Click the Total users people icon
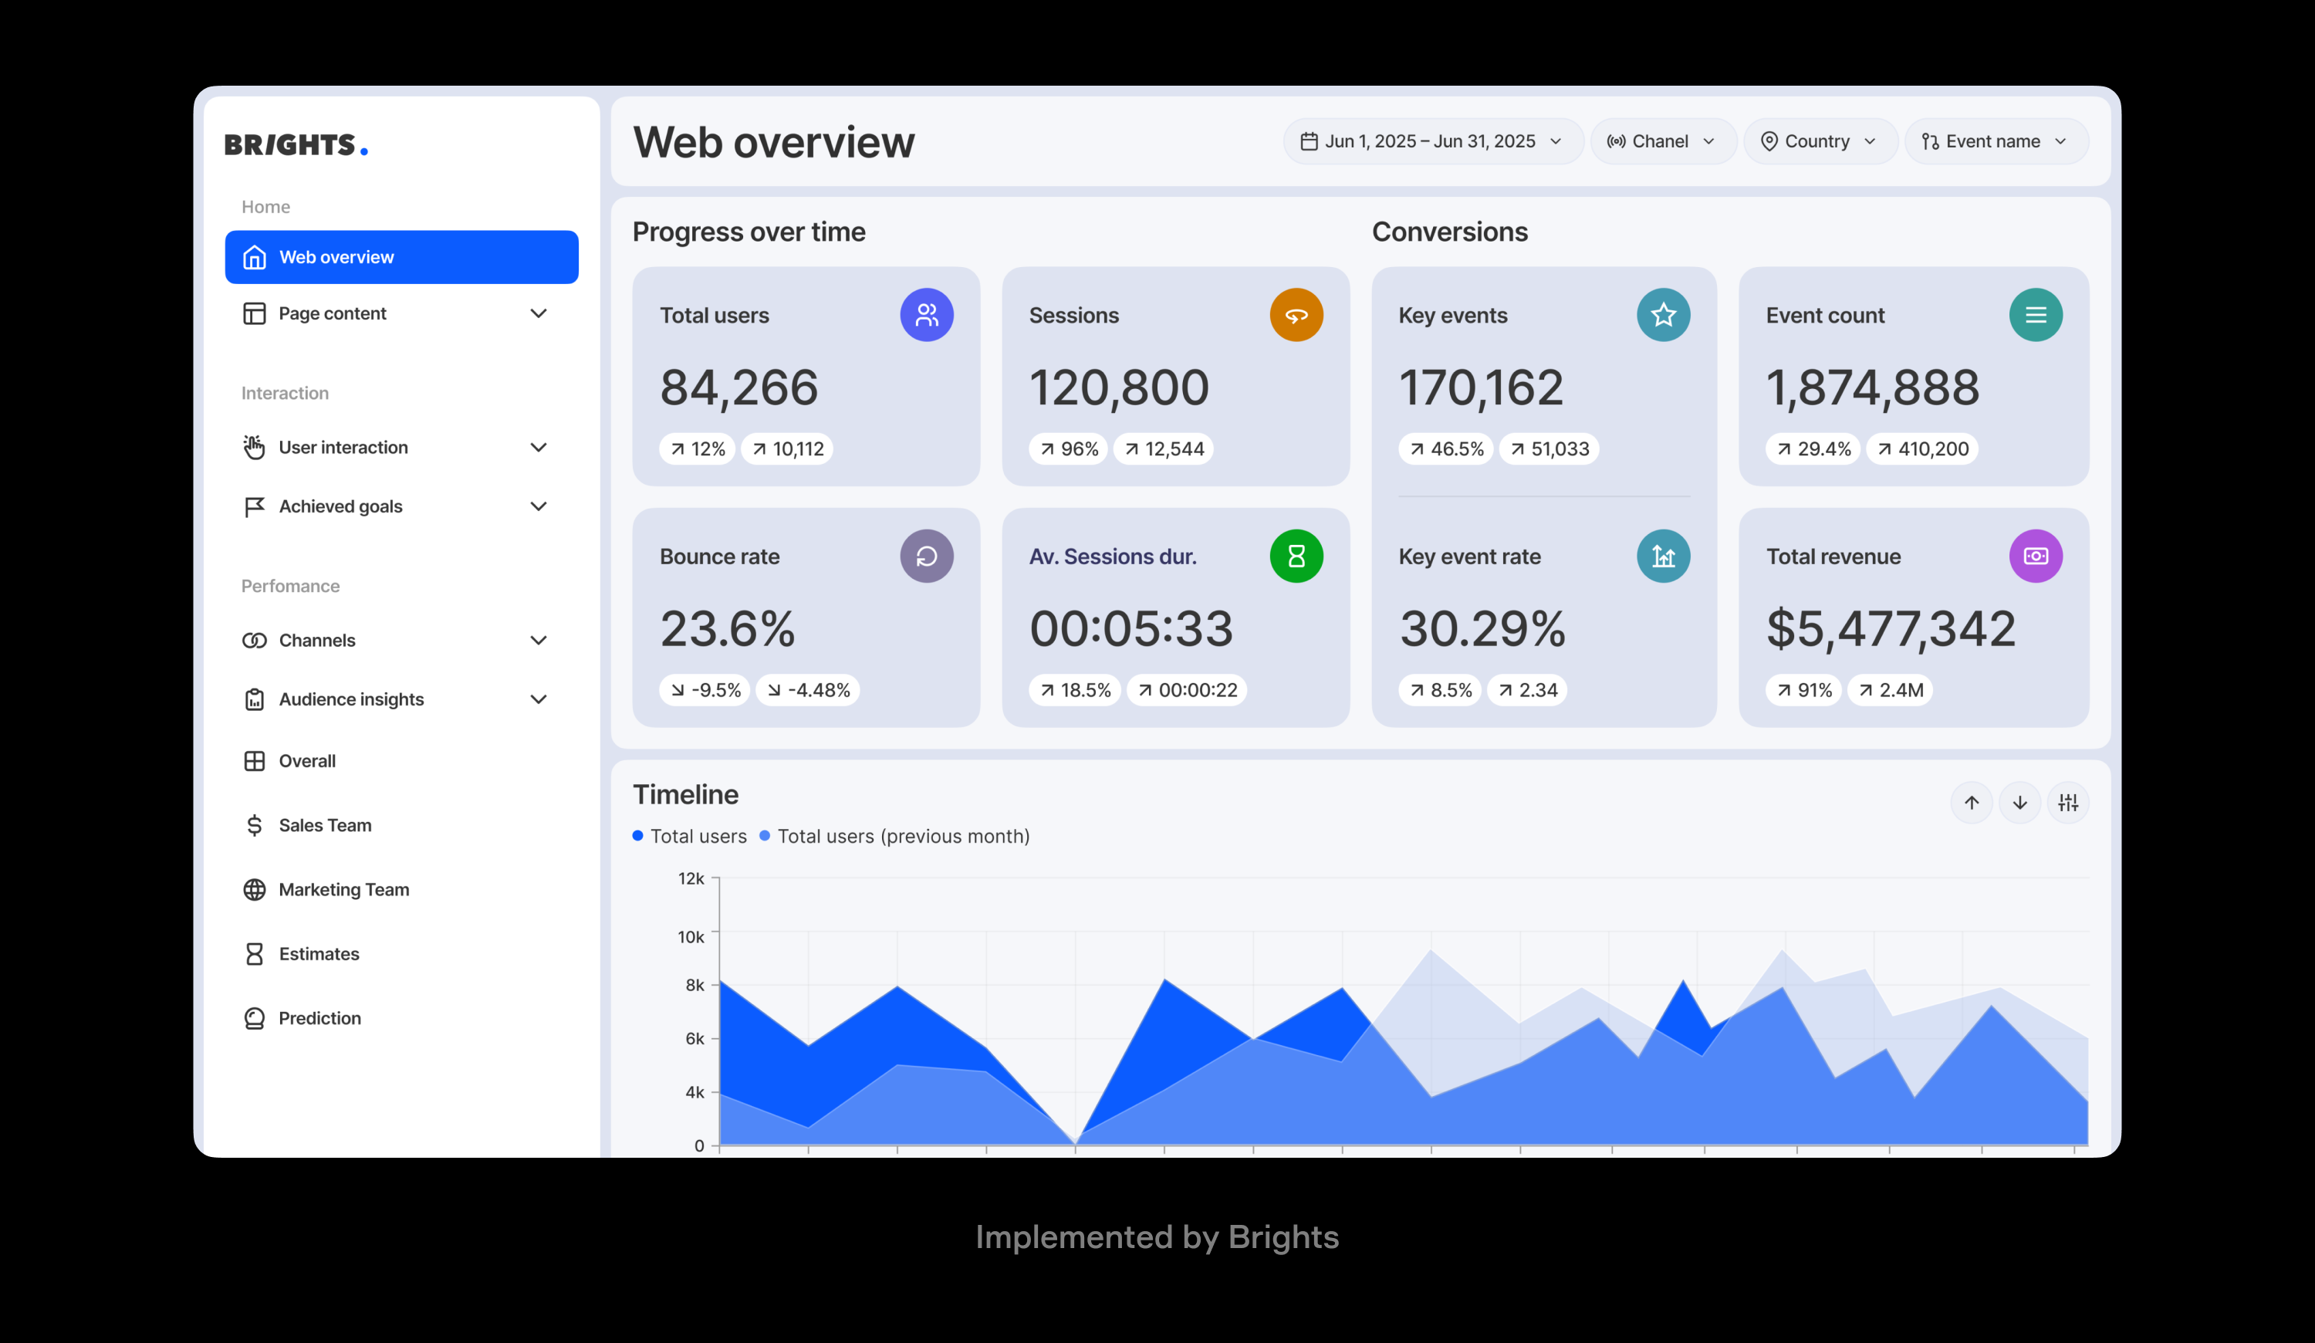This screenshot has width=2315, height=1343. tap(928, 314)
